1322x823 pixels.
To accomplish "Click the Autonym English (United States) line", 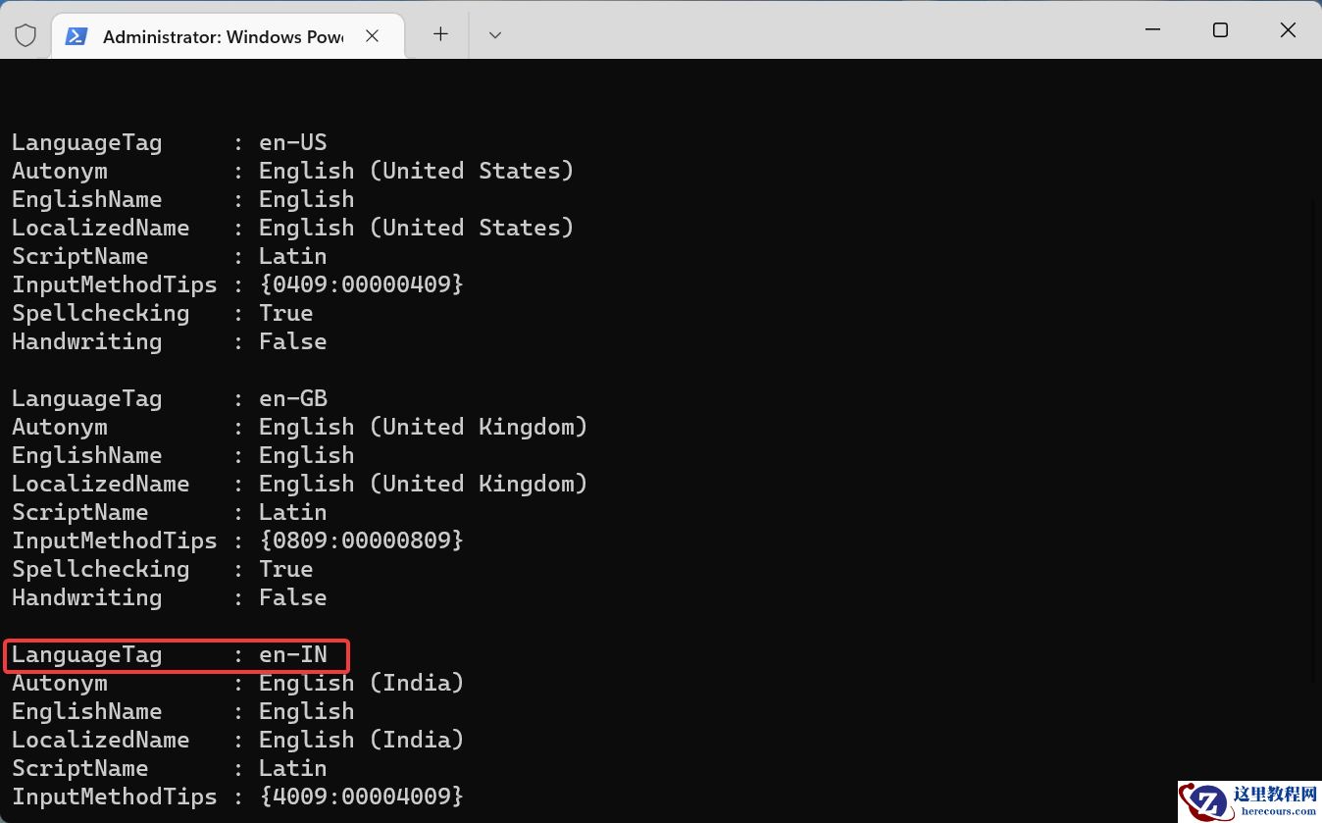I will click(x=293, y=171).
